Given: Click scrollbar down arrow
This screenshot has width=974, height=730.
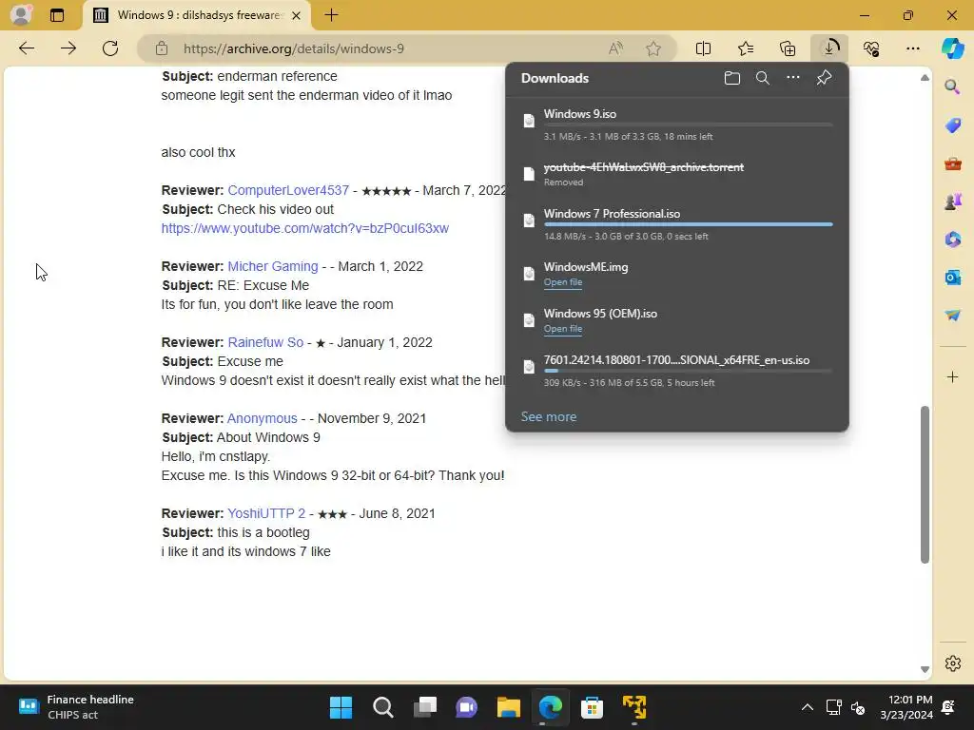Looking at the screenshot, I should (925, 669).
